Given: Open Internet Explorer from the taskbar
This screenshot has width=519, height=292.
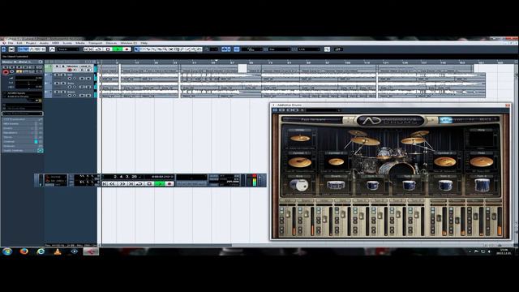Looking at the screenshot, I should tap(41, 251).
